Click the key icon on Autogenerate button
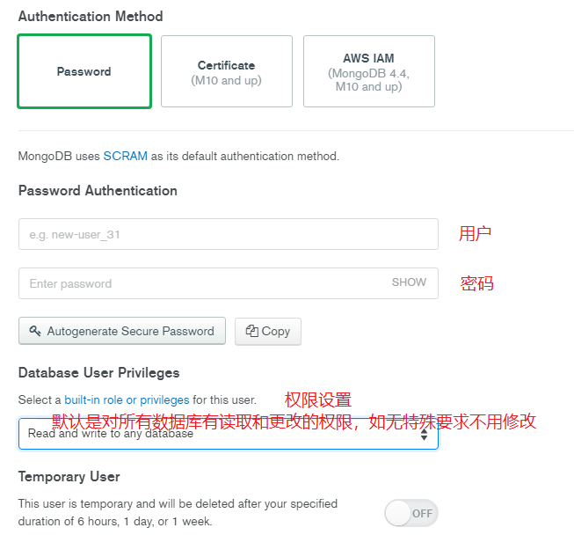This screenshot has width=574, height=535. [x=35, y=331]
